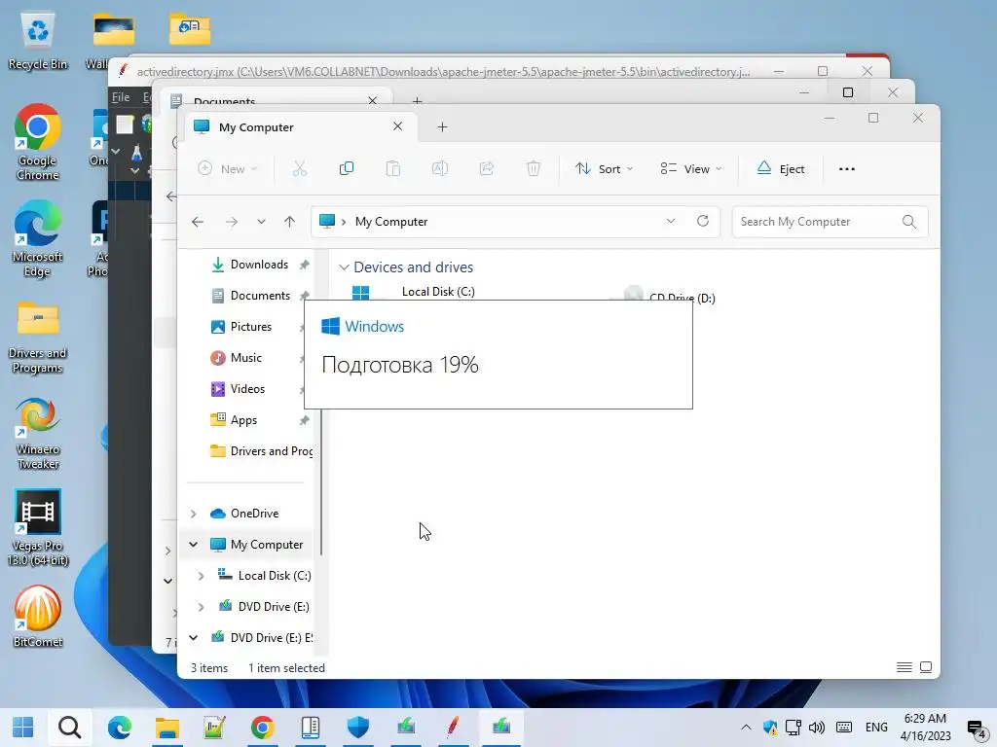Open the See more ellipsis menu
997x747 pixels.
pyautogui.click(x=847, y=169)
